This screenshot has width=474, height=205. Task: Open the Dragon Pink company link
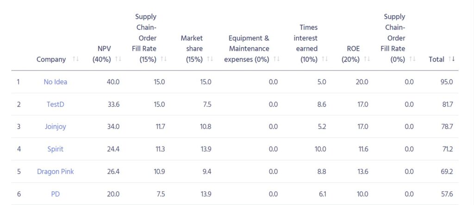pyautogui.click(x=56, y=172)
